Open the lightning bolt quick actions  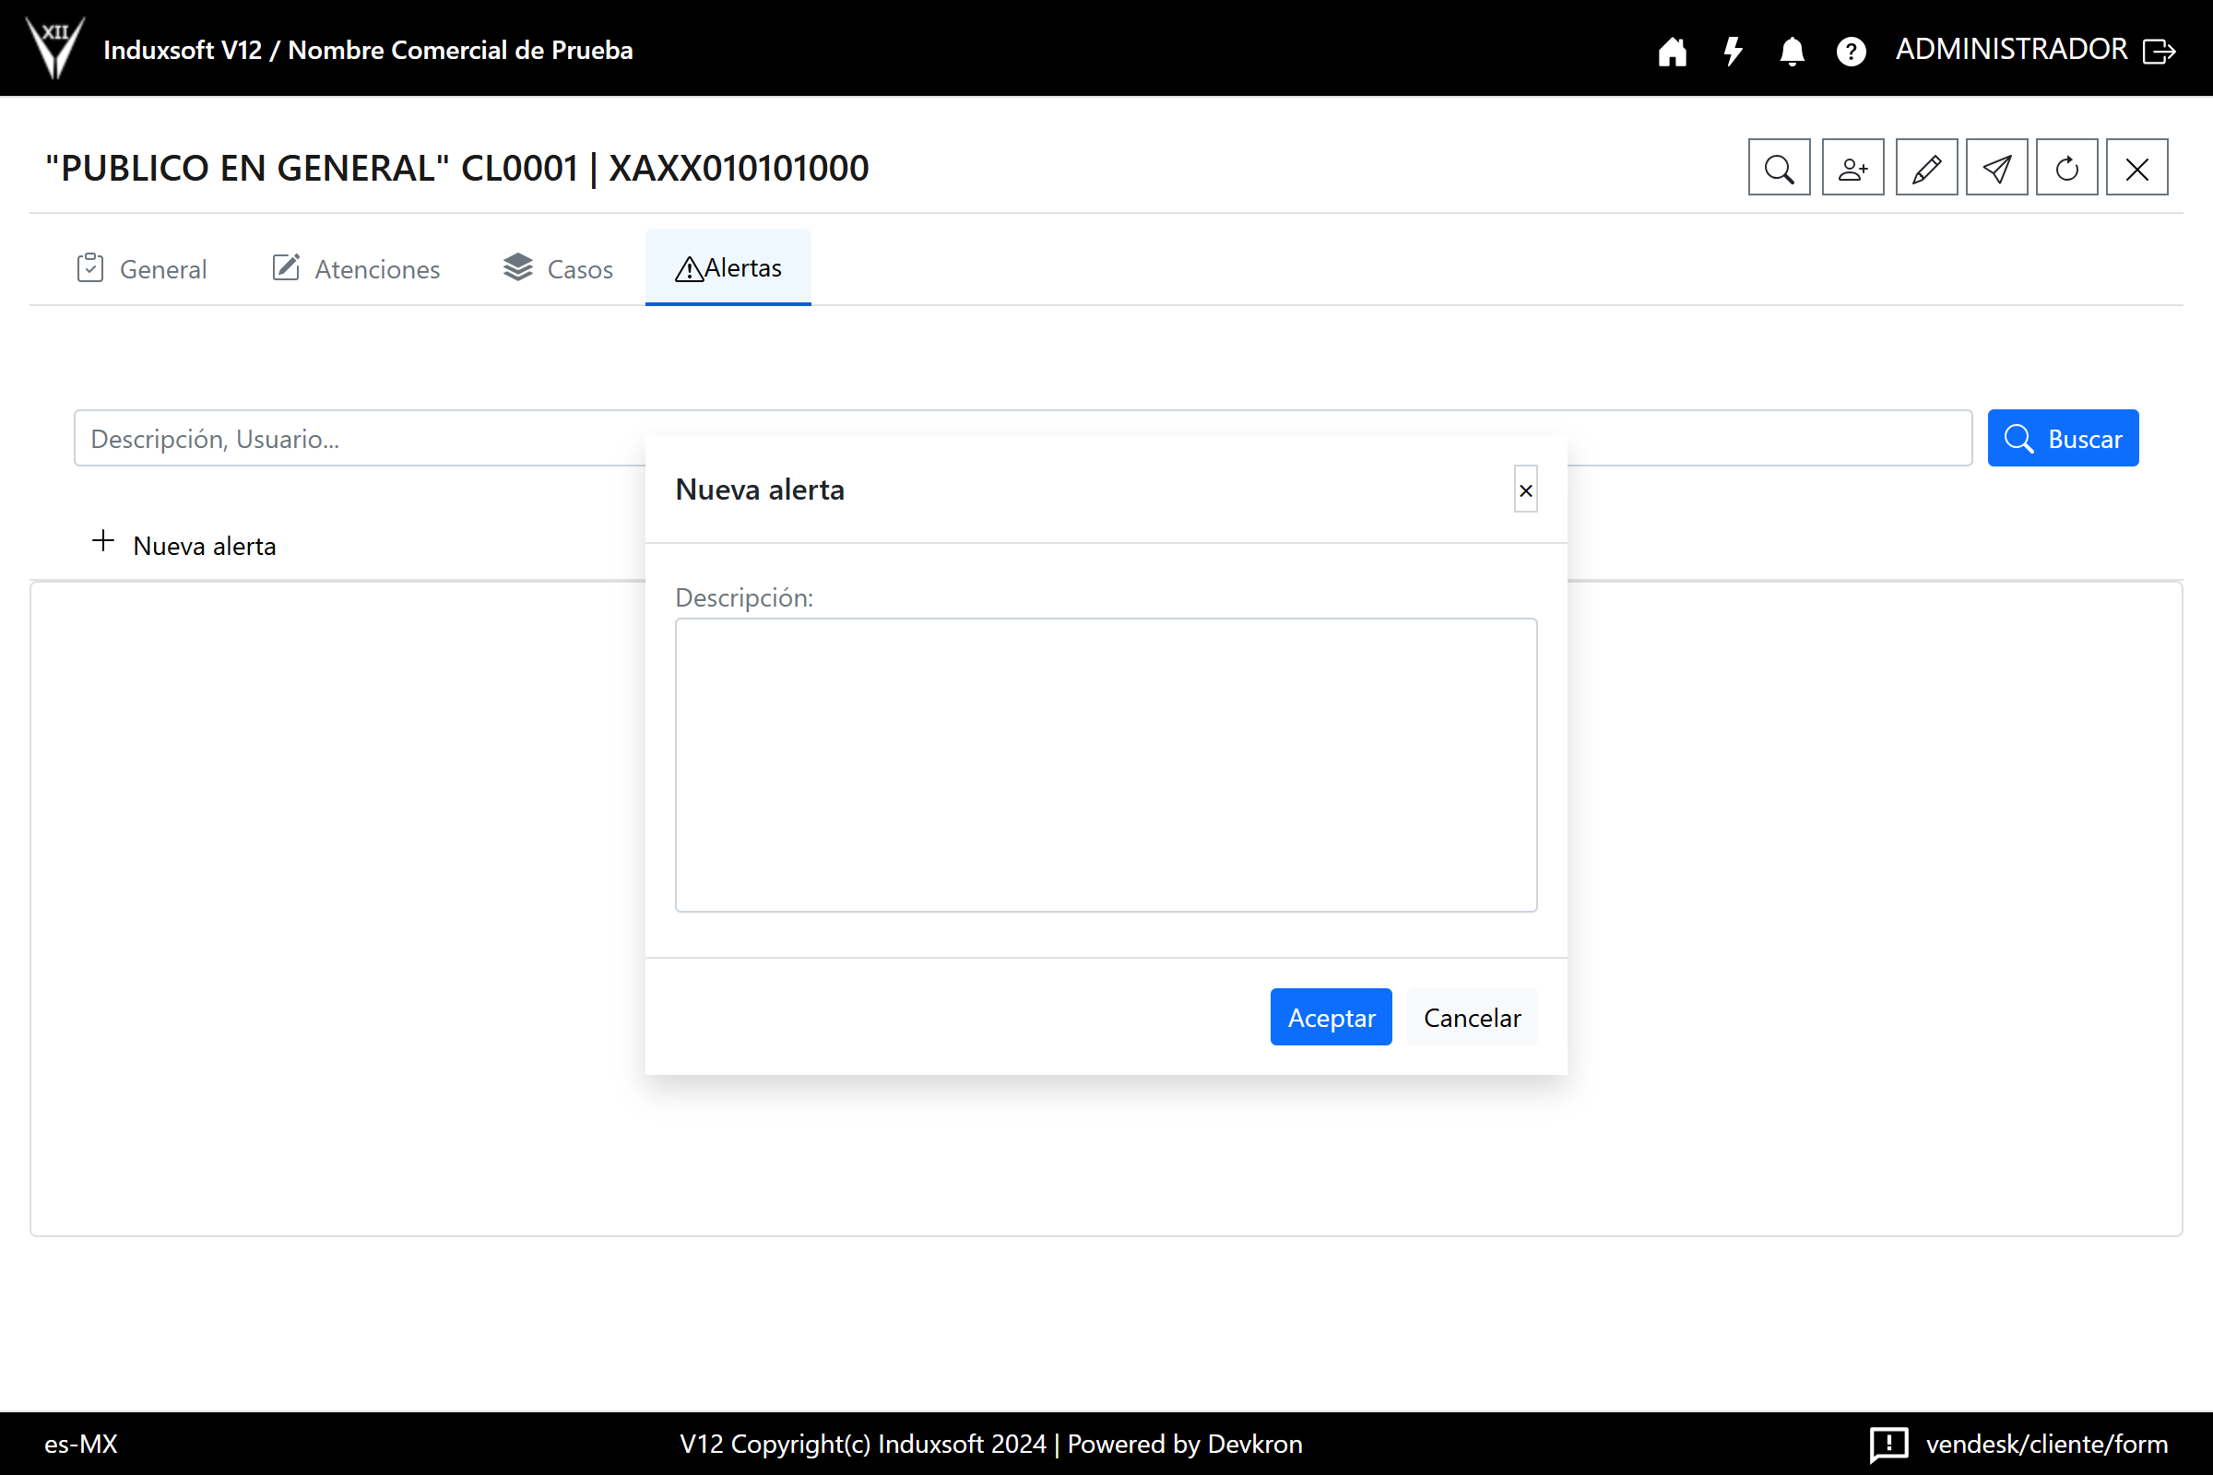[1733, 51]
